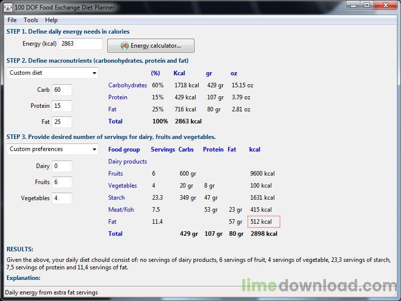Select the highlighted 512 kcal cell
The height and width of the screenshot is (301, 401).
(263, 221)
